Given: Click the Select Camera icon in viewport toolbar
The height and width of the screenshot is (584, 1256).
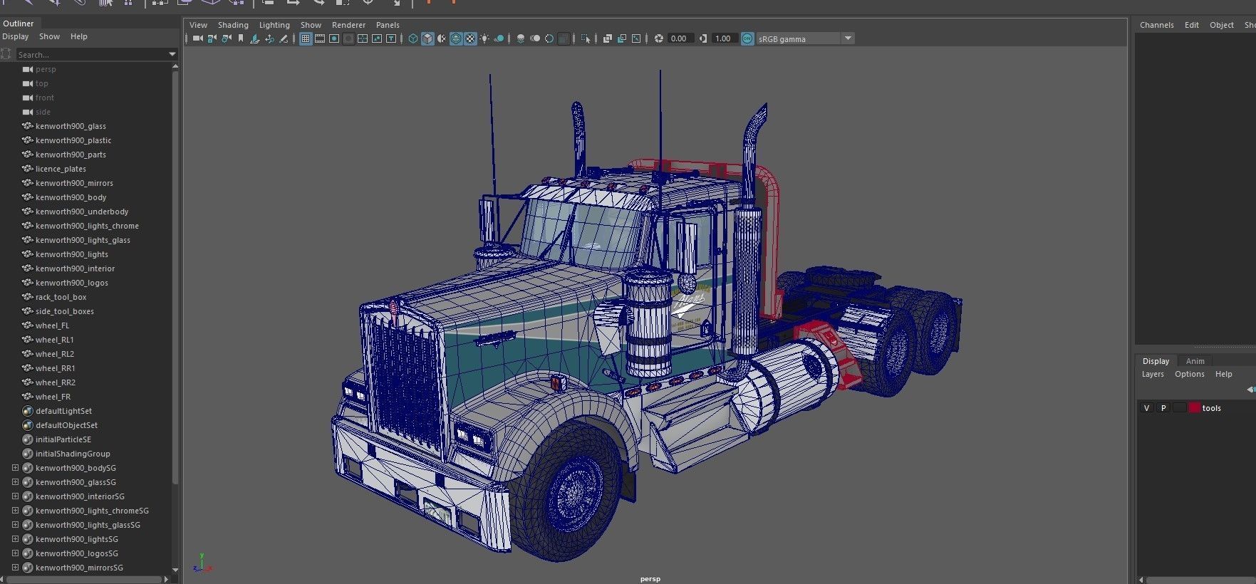Looking at the screenshot, I should point(197,38).
